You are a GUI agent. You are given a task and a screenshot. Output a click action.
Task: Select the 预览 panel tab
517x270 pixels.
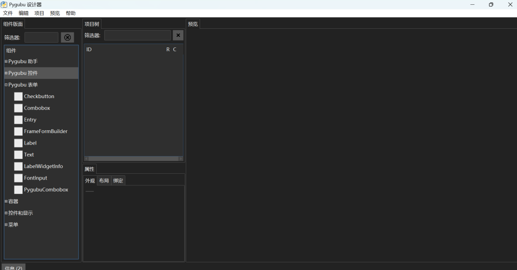coord(193,24)
